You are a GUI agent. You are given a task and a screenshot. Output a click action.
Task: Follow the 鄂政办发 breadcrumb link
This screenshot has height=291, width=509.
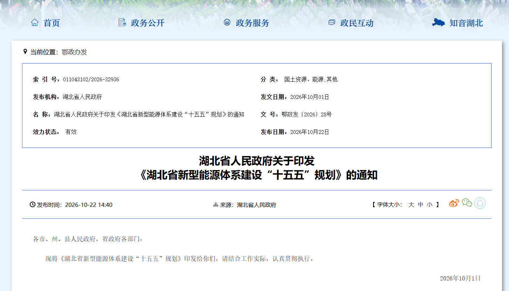[74, 52]
